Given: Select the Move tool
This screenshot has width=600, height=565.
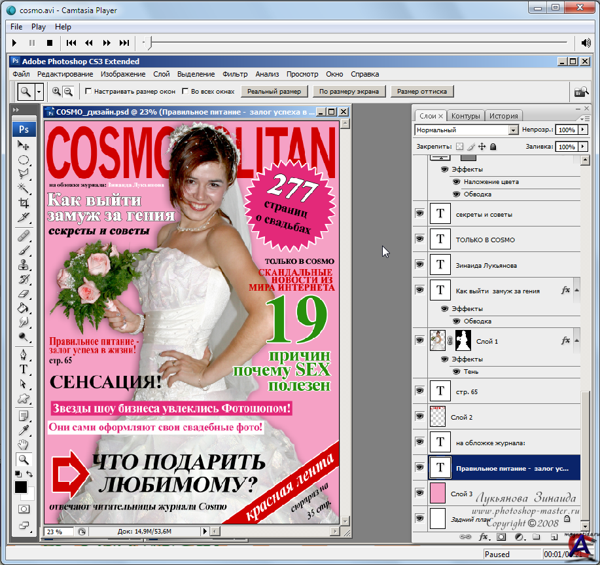Looking at the screenshot, I should point(24,145).
